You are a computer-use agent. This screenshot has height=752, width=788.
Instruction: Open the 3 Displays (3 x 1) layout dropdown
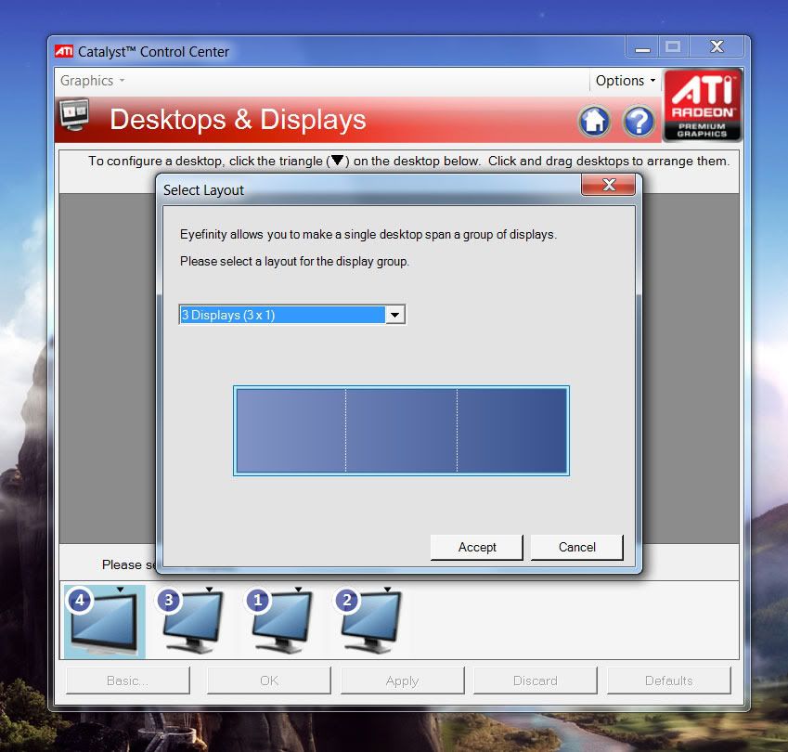click(292, 315)
